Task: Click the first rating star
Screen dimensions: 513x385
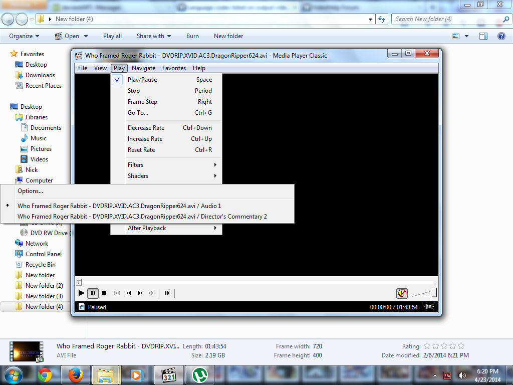Action: 427,346
